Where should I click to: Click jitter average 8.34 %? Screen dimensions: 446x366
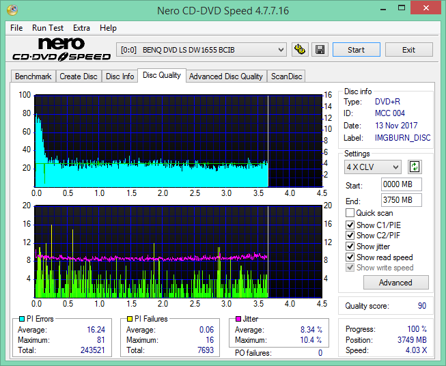pos(311,330)
